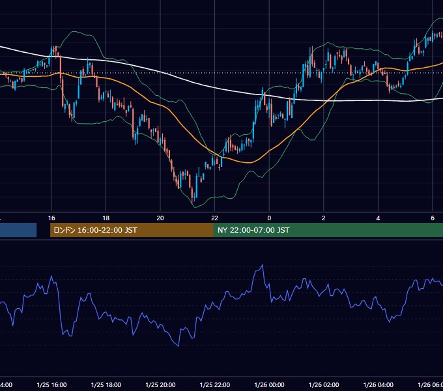Click the "22" hour label on the upper axis
This screenshot has height=391, width=443.
pyautogui.click(x=215, y=218)
